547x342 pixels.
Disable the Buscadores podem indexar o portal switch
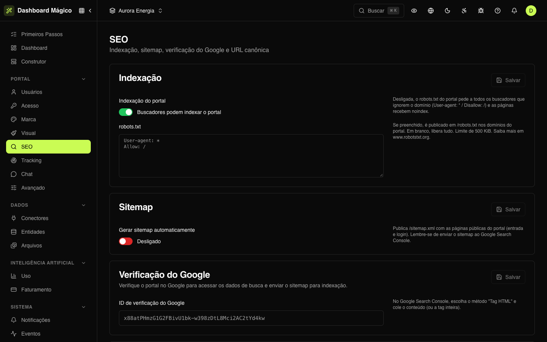tap(126, 112)
